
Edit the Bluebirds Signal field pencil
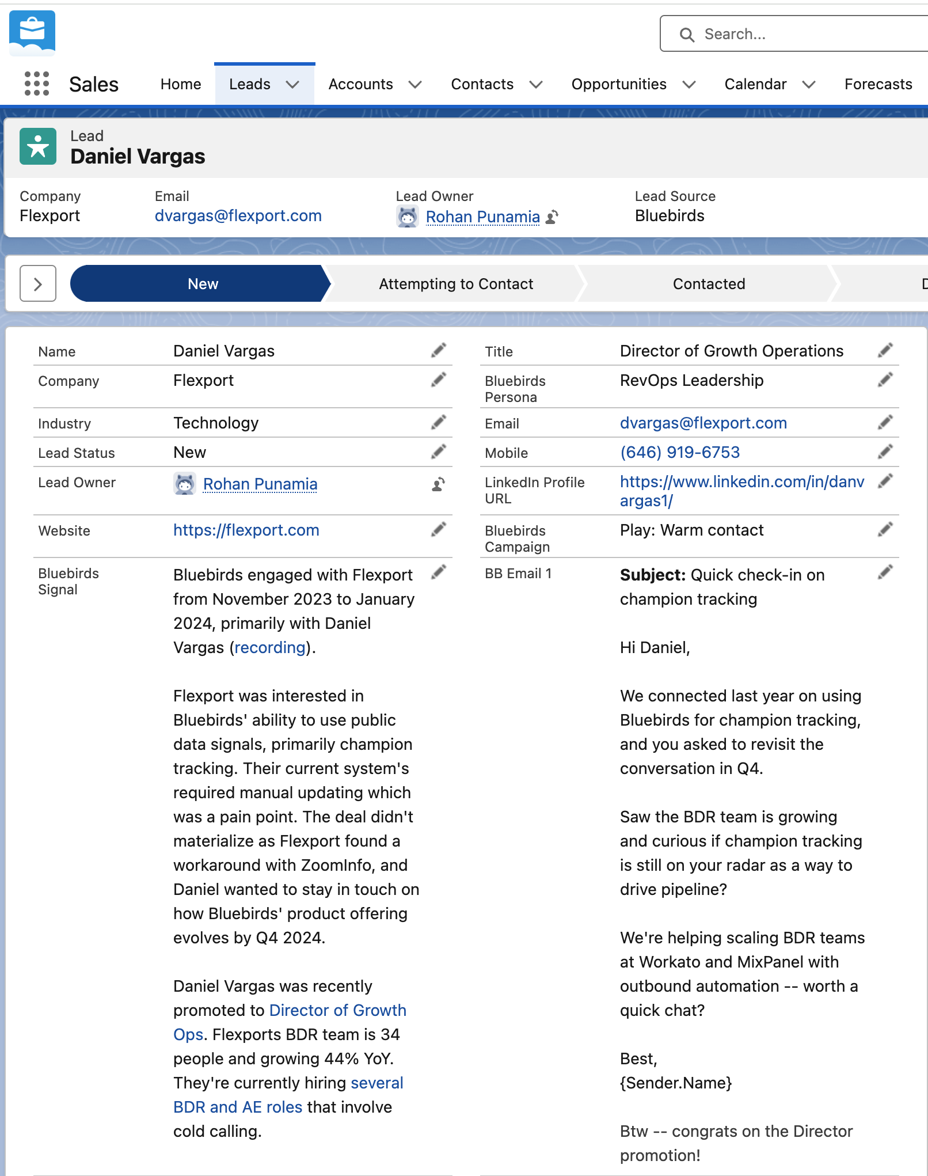pos(439,572)
